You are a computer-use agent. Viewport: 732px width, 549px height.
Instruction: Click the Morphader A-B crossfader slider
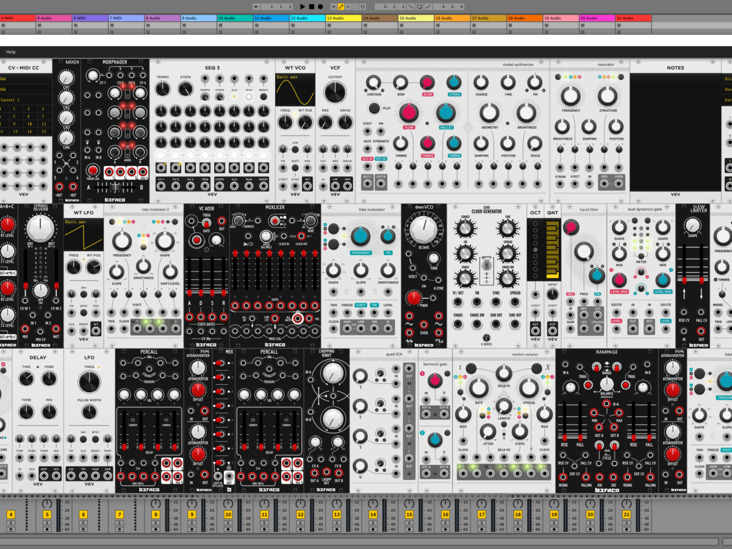pos(116,188)
